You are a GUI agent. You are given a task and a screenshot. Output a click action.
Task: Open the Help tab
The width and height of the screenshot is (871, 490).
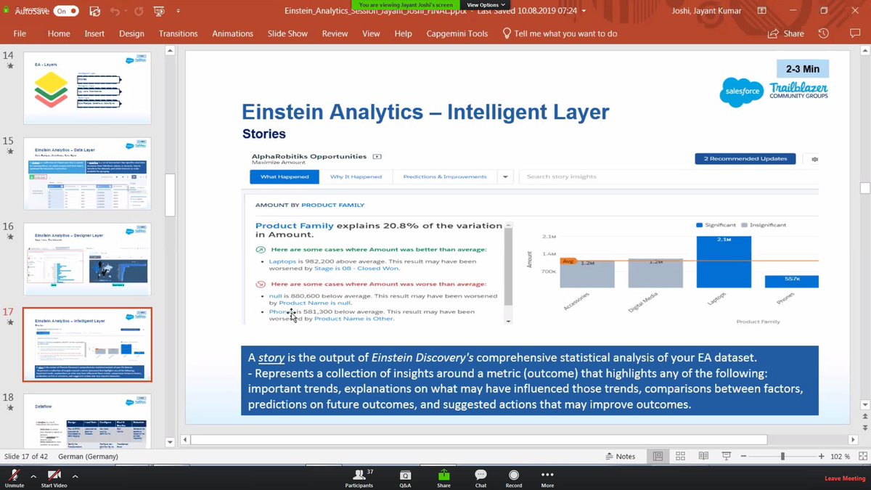(403, 33)
